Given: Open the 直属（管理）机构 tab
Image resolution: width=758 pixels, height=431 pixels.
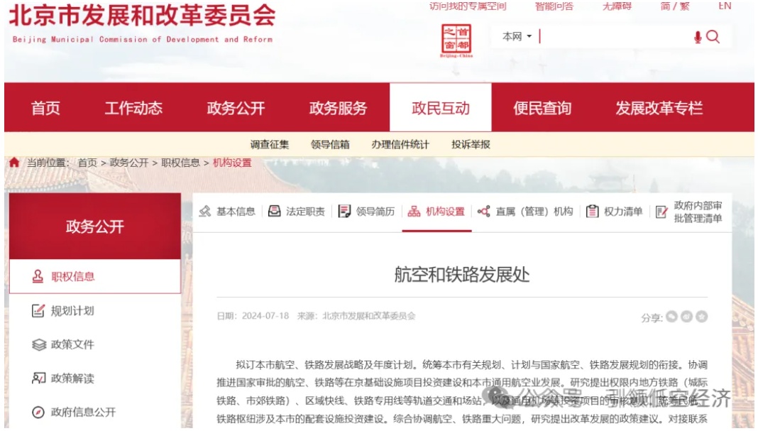Looking at the screenshot, I should point(525,212).
